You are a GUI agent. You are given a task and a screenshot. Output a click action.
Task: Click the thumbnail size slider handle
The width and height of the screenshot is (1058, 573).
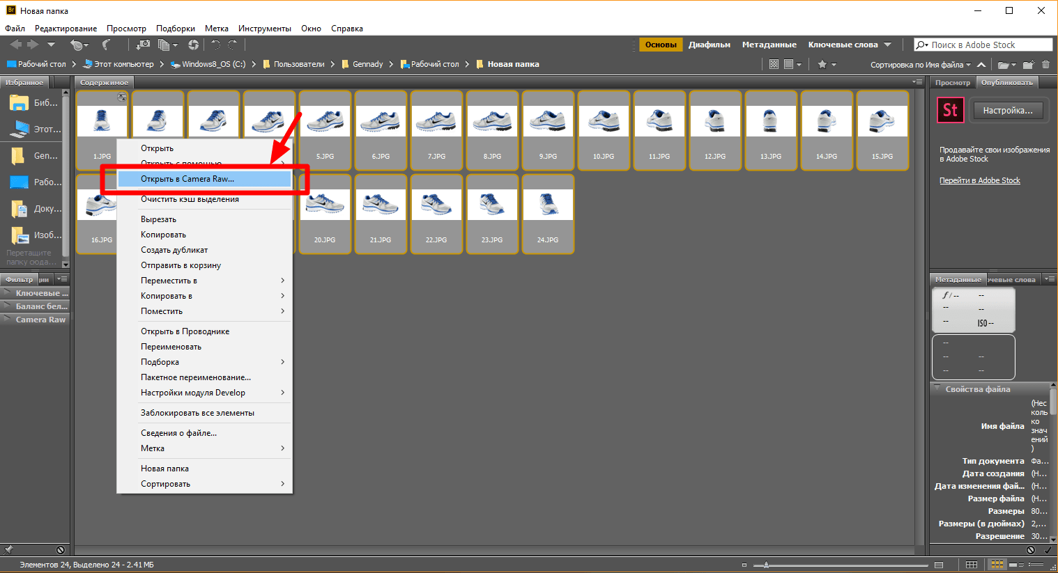[767, 565]
